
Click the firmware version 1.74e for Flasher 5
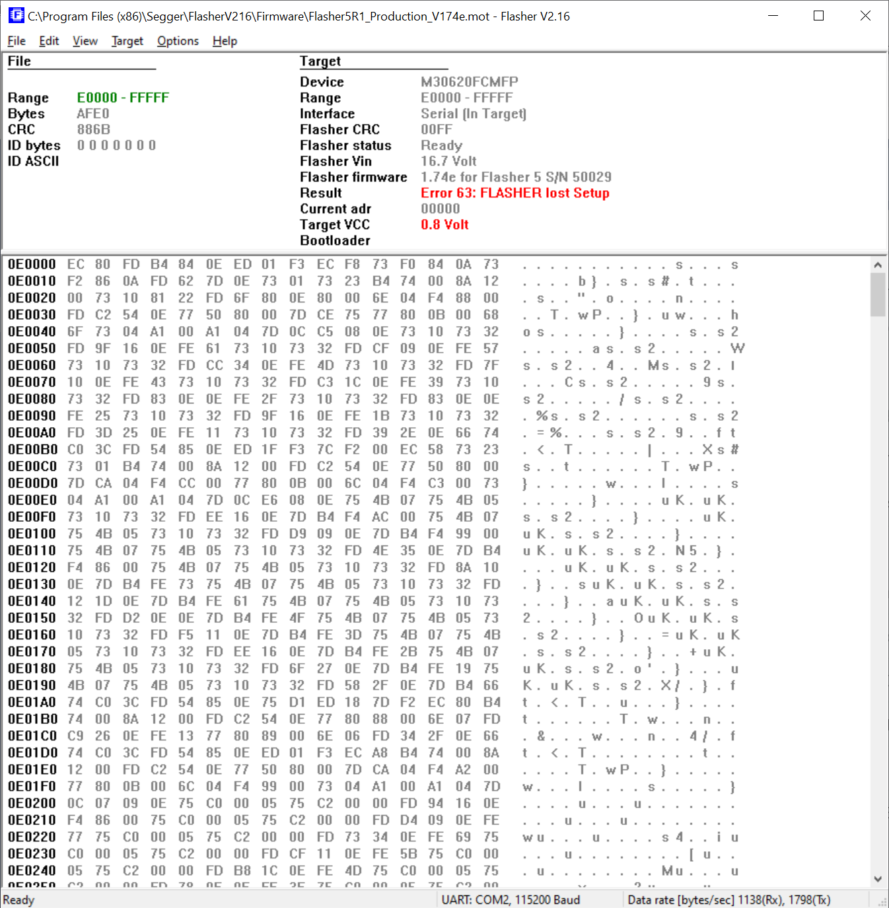481,177
